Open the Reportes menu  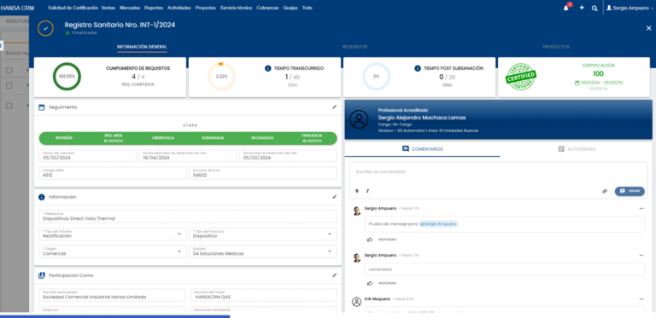tap(154, 8)
